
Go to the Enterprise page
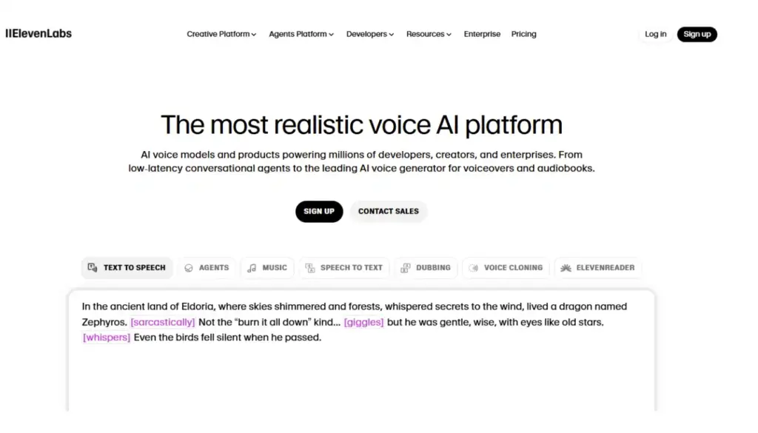[482, 34]
